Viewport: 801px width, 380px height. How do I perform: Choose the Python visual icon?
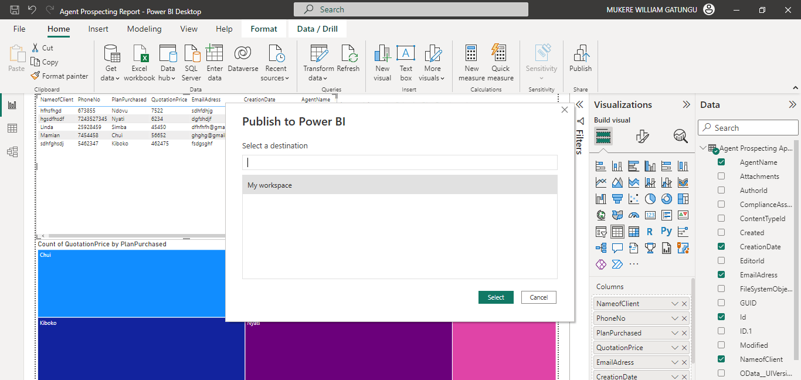click(666, 232)
